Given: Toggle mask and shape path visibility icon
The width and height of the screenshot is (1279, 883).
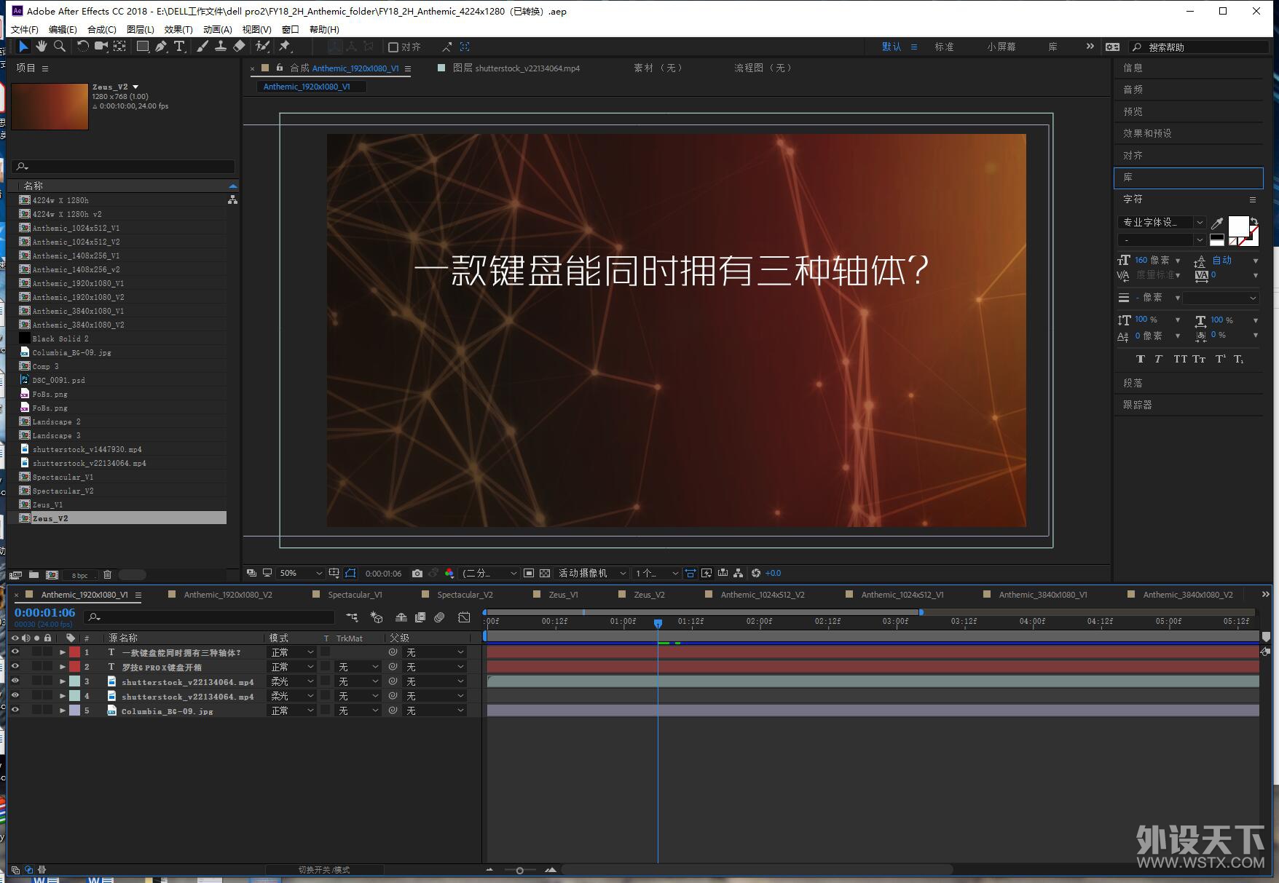Looking at the screenshot, I should 350,574.
